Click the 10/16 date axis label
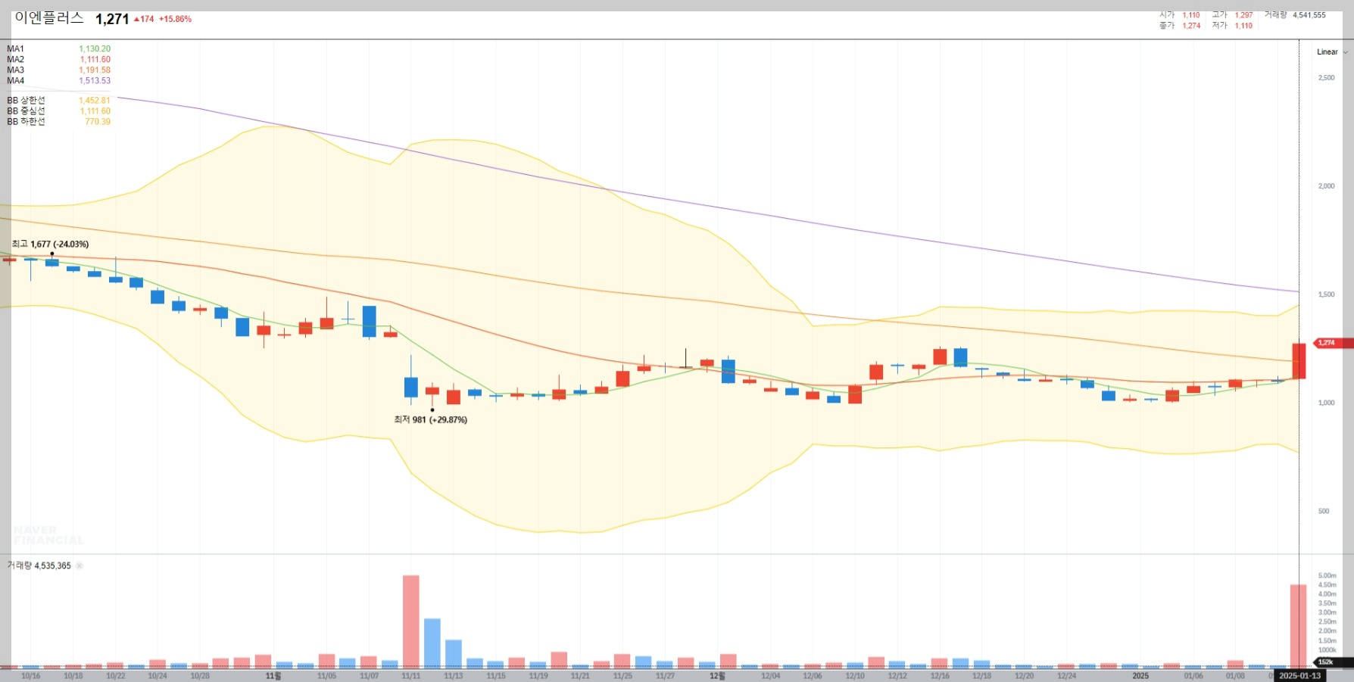 coord(31,676)
